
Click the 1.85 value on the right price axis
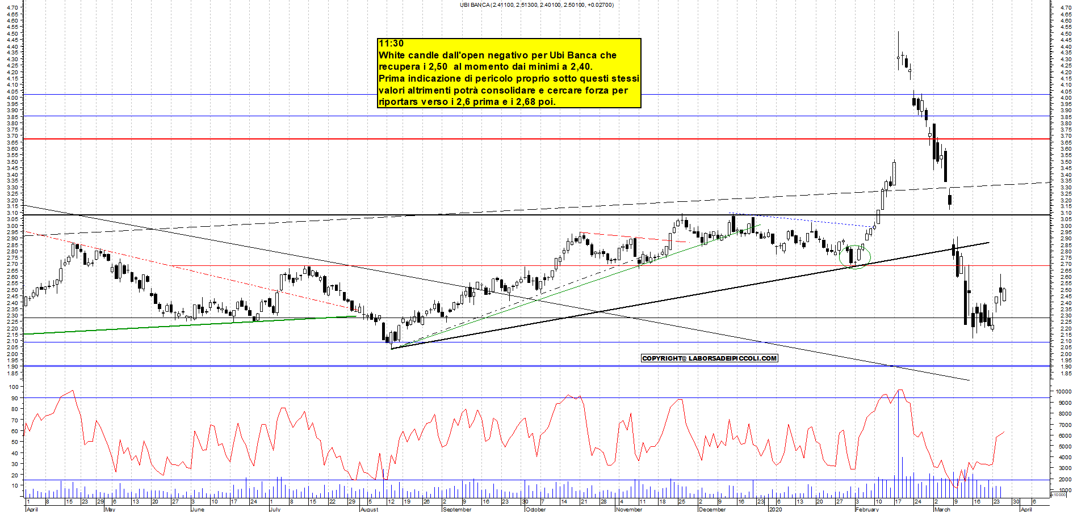[x=1065, y=373]
